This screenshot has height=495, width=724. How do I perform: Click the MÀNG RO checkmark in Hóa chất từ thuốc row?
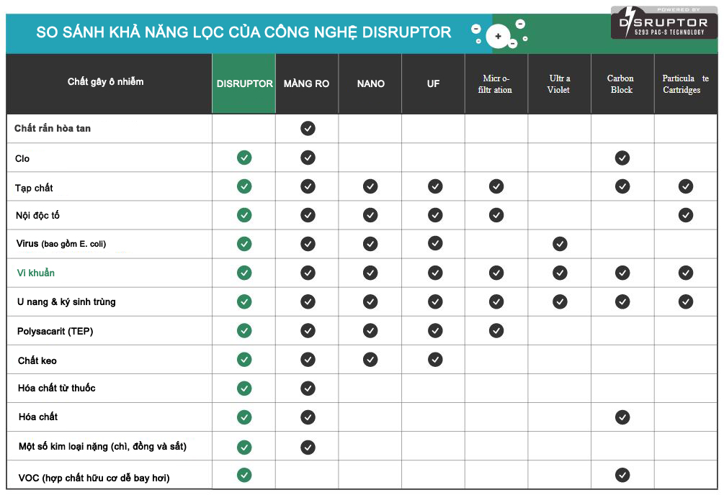tap(308, 388)
